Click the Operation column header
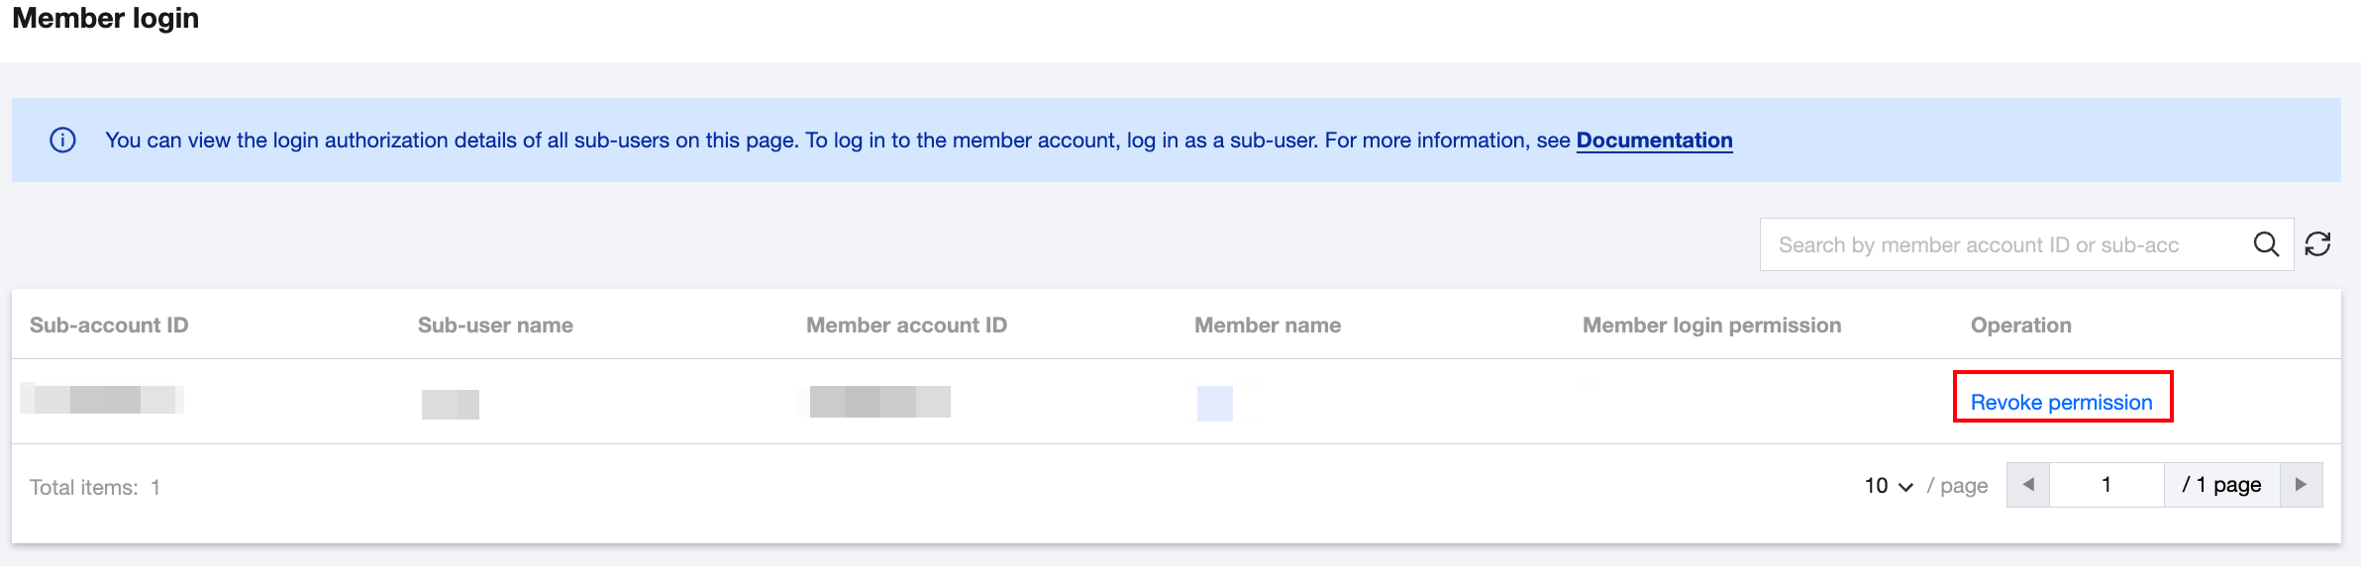Screen dimensions: 2361x566 click(2020, 326)
